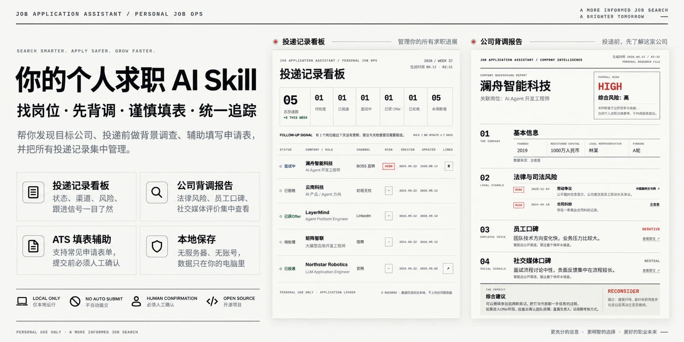Open the 企查查 link in 合同纠纷 row
The width and height of the screenshot is (684, 342).
click(654, 204)
